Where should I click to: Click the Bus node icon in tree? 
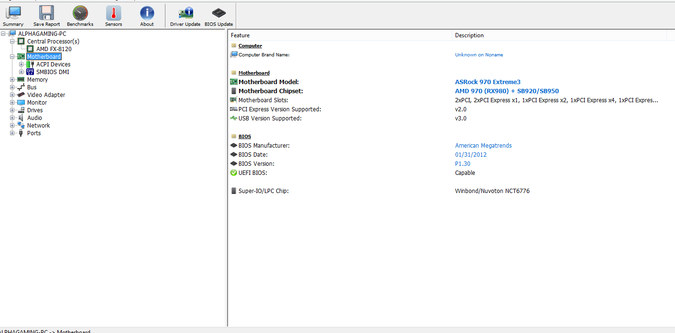tap(21, 87)
